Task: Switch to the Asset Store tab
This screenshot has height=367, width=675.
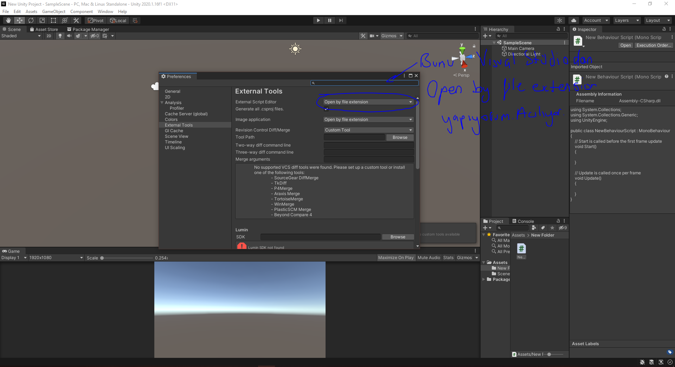Action: pos(44,30)
